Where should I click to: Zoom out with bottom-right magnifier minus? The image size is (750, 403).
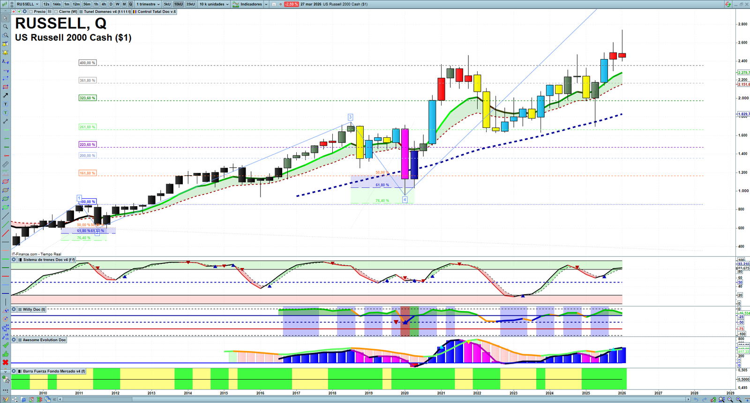tap(730, 399)
